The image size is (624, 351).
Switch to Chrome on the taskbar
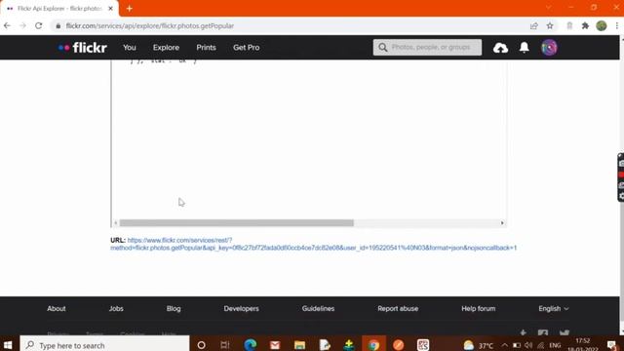(x=373, y=344)
